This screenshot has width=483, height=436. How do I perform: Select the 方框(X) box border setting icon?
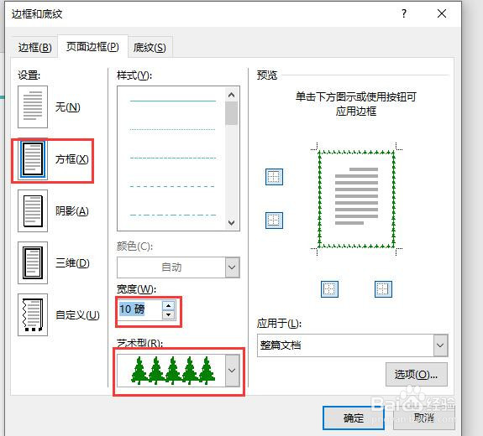tap(33, 159)
